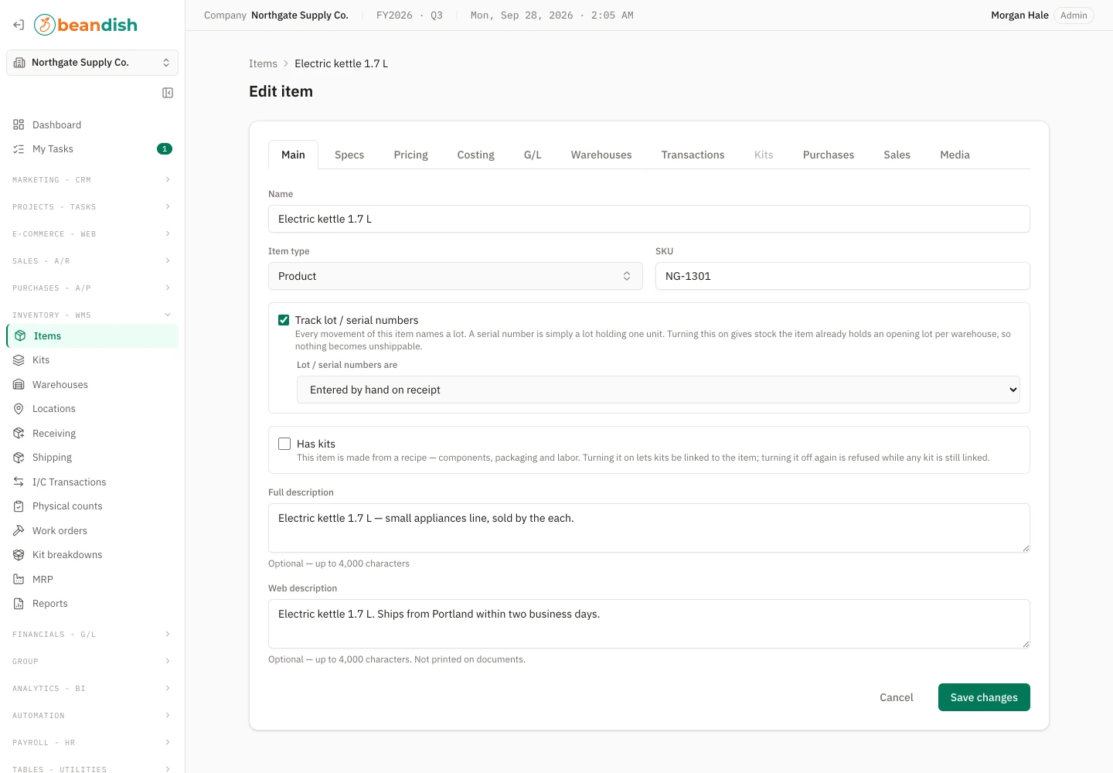Viewport: 1113px width, 773px height.
Task: Switch to the Specs tab
Action: (x=349, y=155)
